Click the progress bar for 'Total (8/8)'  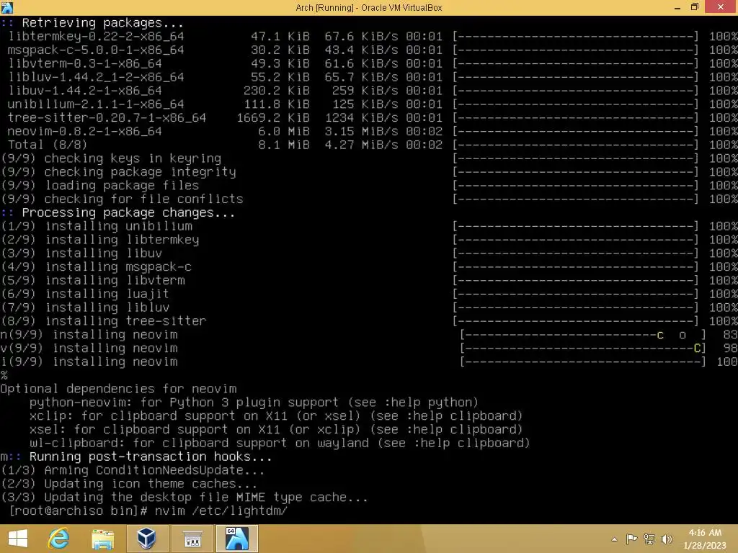[576, 145]
